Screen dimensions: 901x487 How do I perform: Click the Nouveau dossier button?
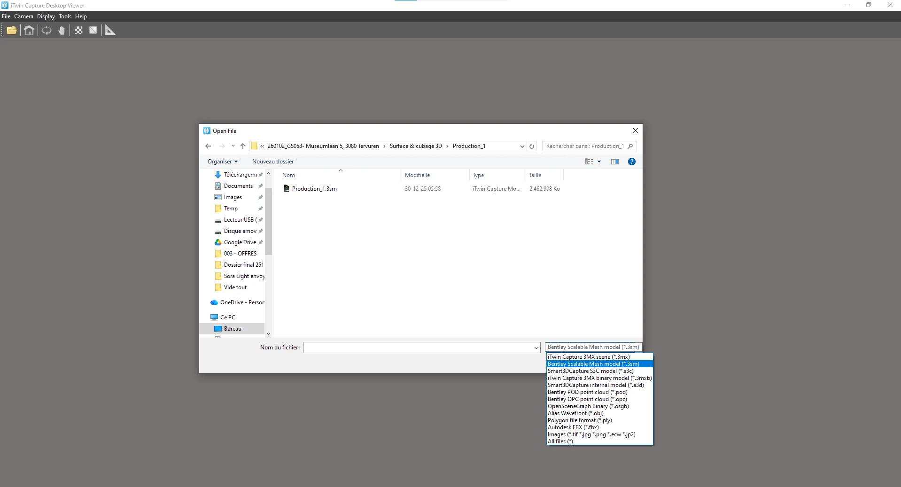[272, 162]
